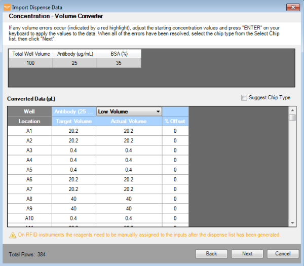This screenshot has width=304, height=266.
Task: Select the Total Well Volume column header
Action: 31,54
